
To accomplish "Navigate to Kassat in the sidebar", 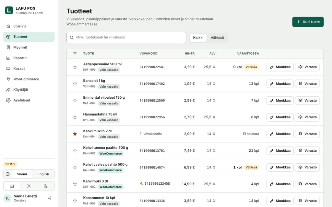I will [29, 69].
